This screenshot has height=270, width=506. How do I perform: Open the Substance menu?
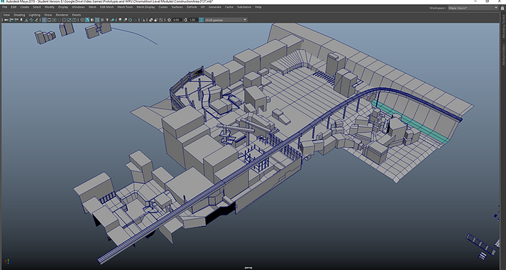point(244,7)
